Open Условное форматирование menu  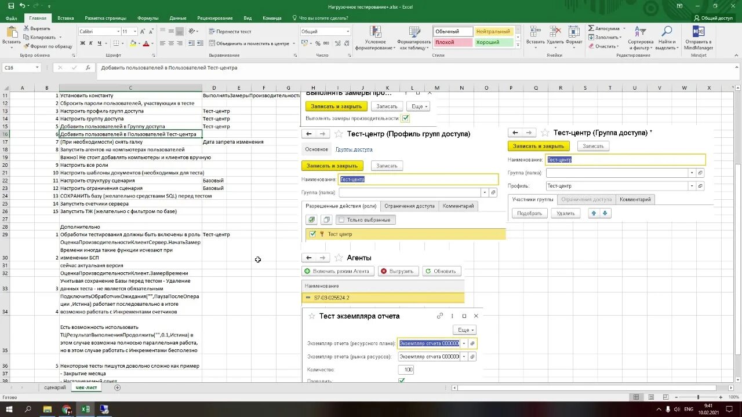point(374,38)
